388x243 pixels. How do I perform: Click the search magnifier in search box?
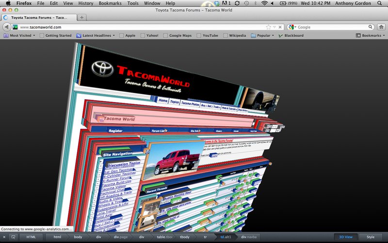point(371,27)
